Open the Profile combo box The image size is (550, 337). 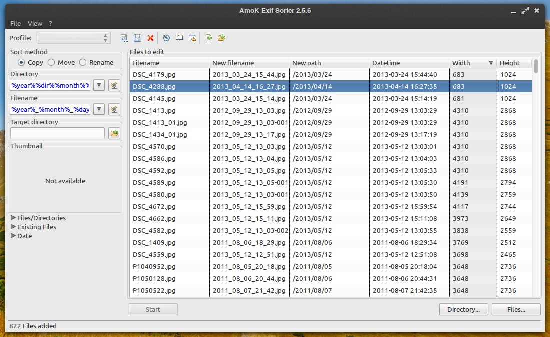(73, 38)
